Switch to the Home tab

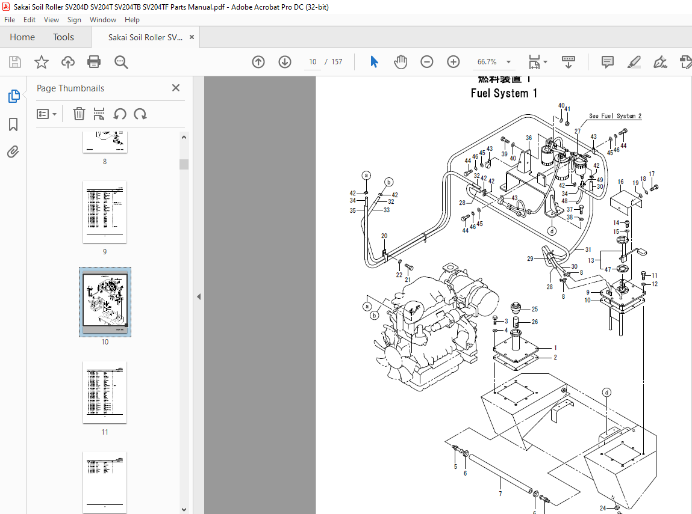click(x=22, y=37)
